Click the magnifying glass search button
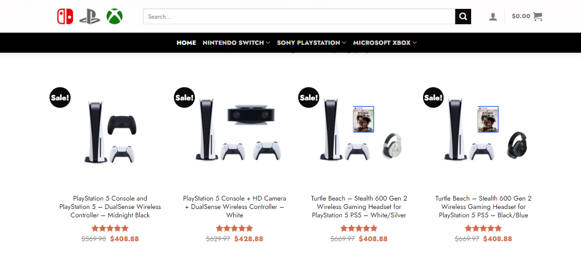This screenshot has width=581, height=257. pos(463,16)
